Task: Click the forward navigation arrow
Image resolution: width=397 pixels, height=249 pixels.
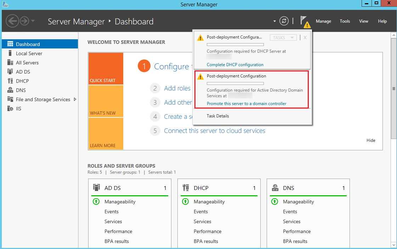Action: pyautogui.click(x=24, y=21)
